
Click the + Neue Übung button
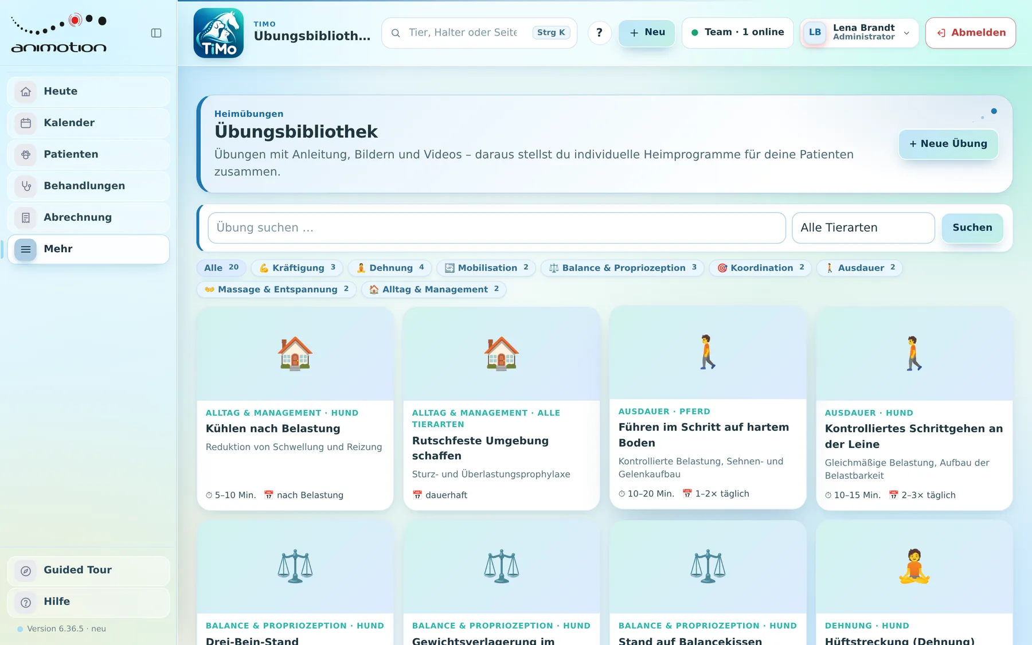point(948,144)
